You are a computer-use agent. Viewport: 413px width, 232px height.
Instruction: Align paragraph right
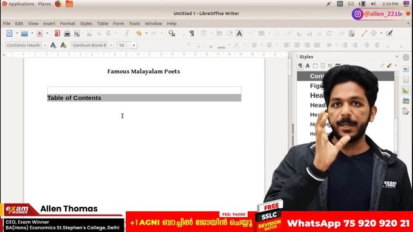pyautogui.click(x=307, y=45)
